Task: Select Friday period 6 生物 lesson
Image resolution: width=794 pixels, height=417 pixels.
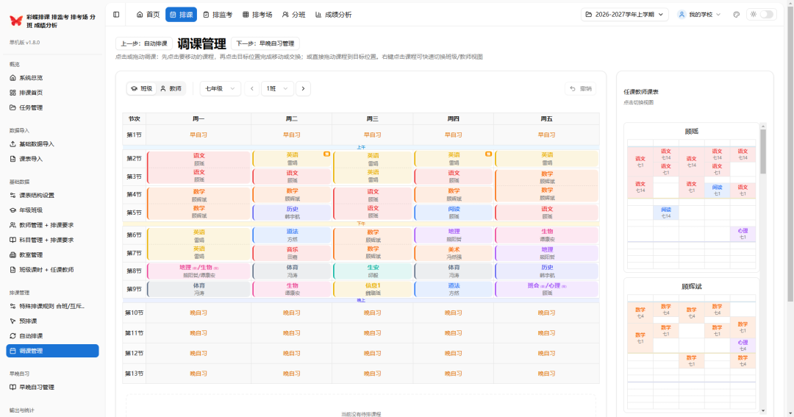Action: (x=547, y=235)
